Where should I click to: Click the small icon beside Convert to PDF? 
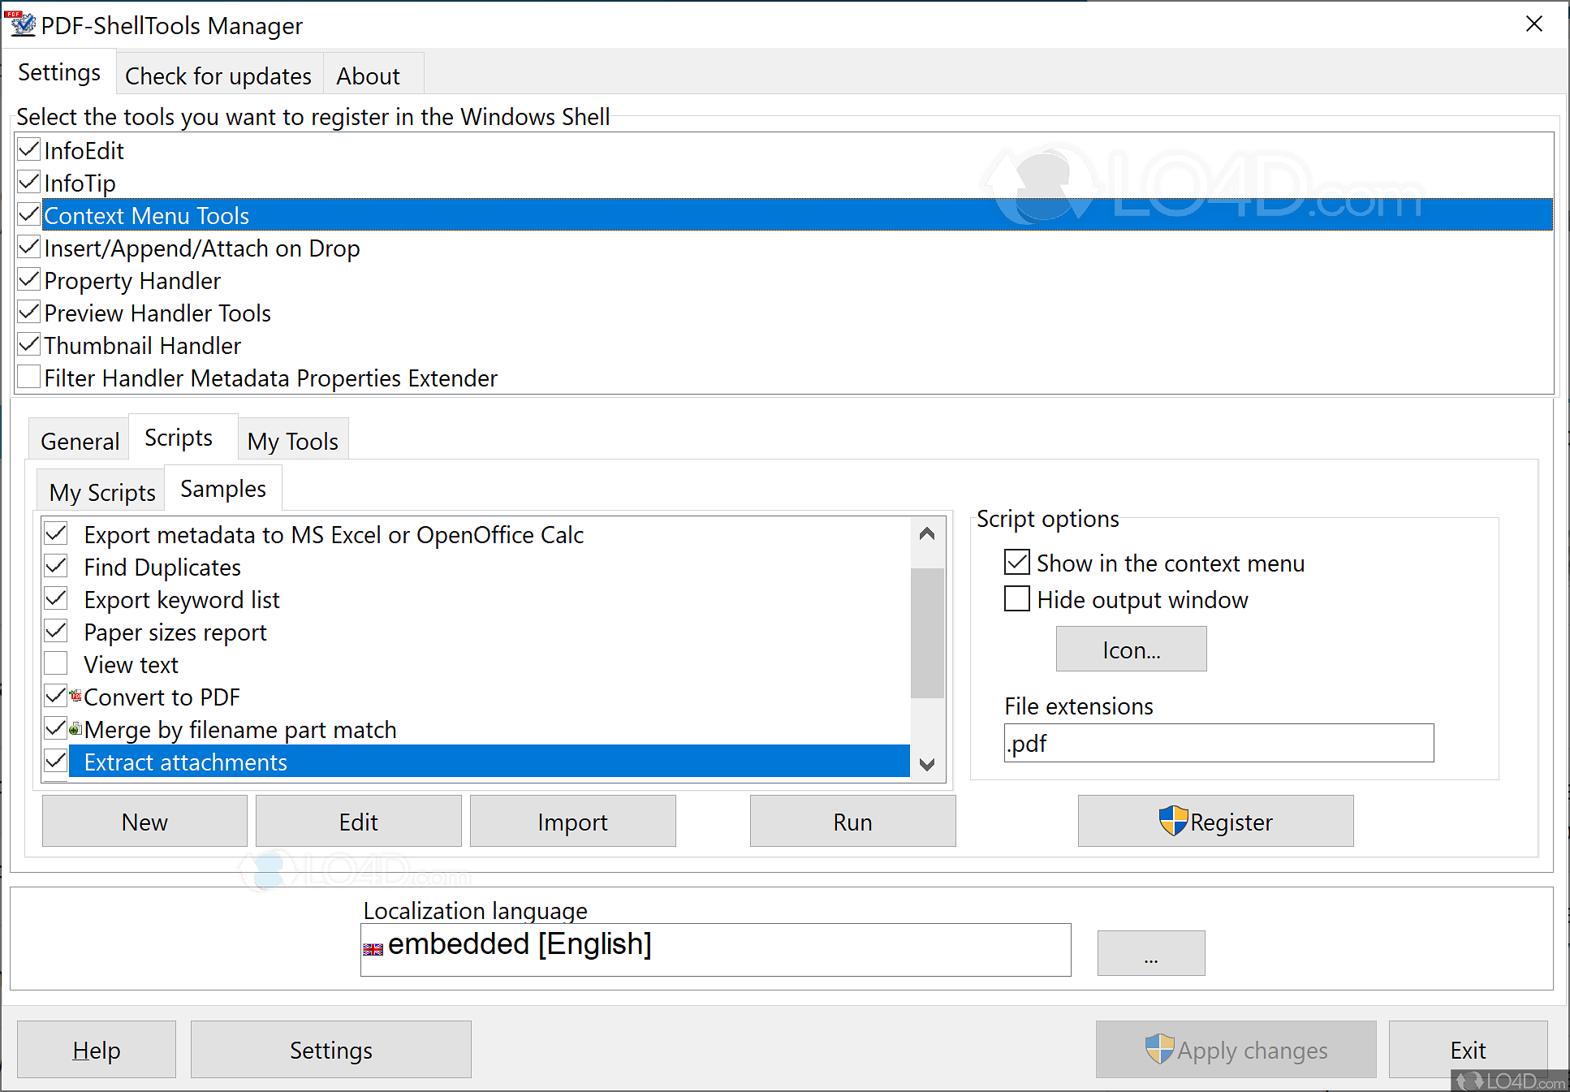click(x=75, y=695)
